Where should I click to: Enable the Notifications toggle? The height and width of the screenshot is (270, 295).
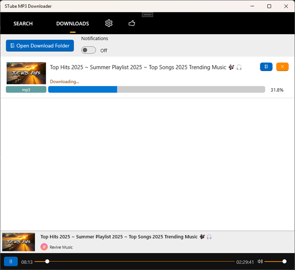click(x=88, y=50)
